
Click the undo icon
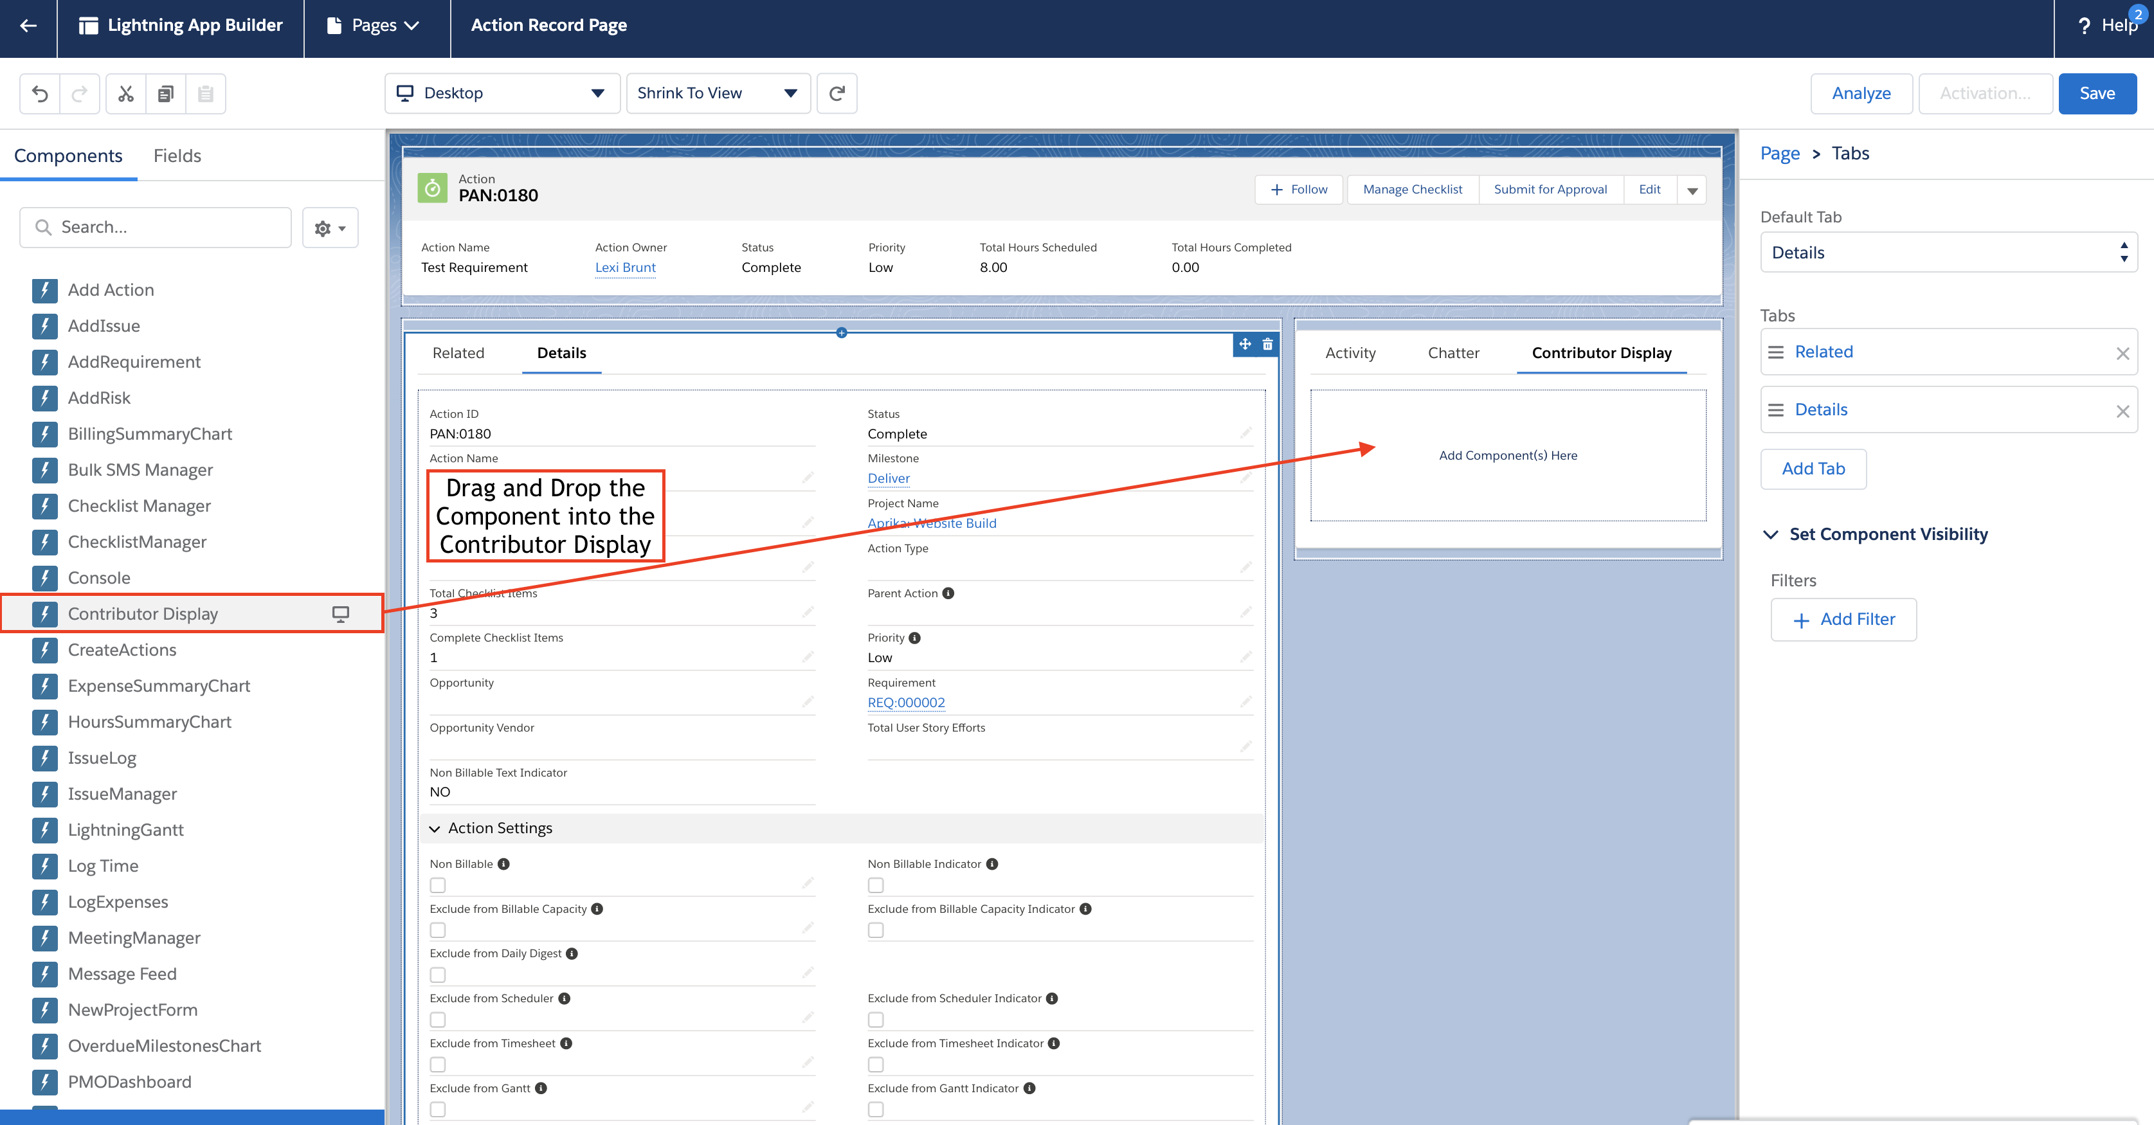point(40,93)
